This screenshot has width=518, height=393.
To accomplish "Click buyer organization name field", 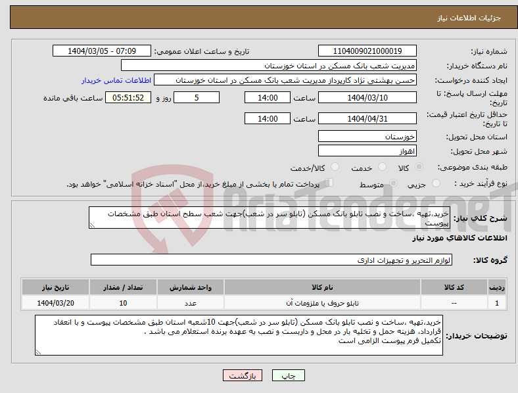I will tap(269, 65).
